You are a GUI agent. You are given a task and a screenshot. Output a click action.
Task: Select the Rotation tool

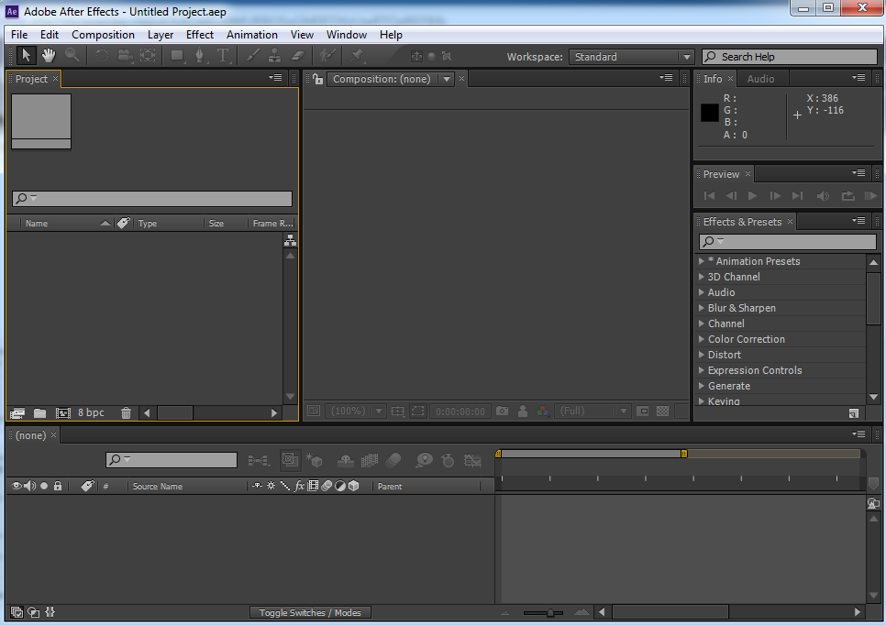(102, 55)
